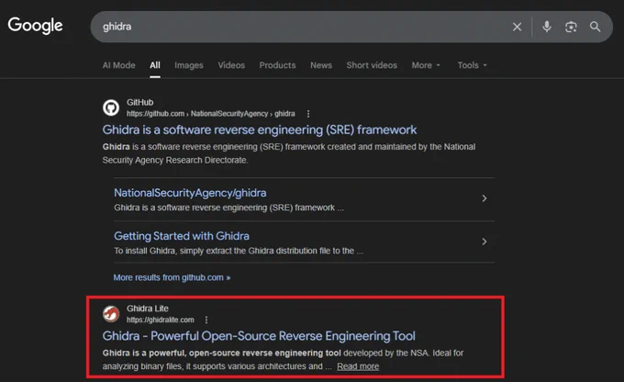Switch to AI Mode tab
This screenshot has height=382, width=624.
[118, 65]
